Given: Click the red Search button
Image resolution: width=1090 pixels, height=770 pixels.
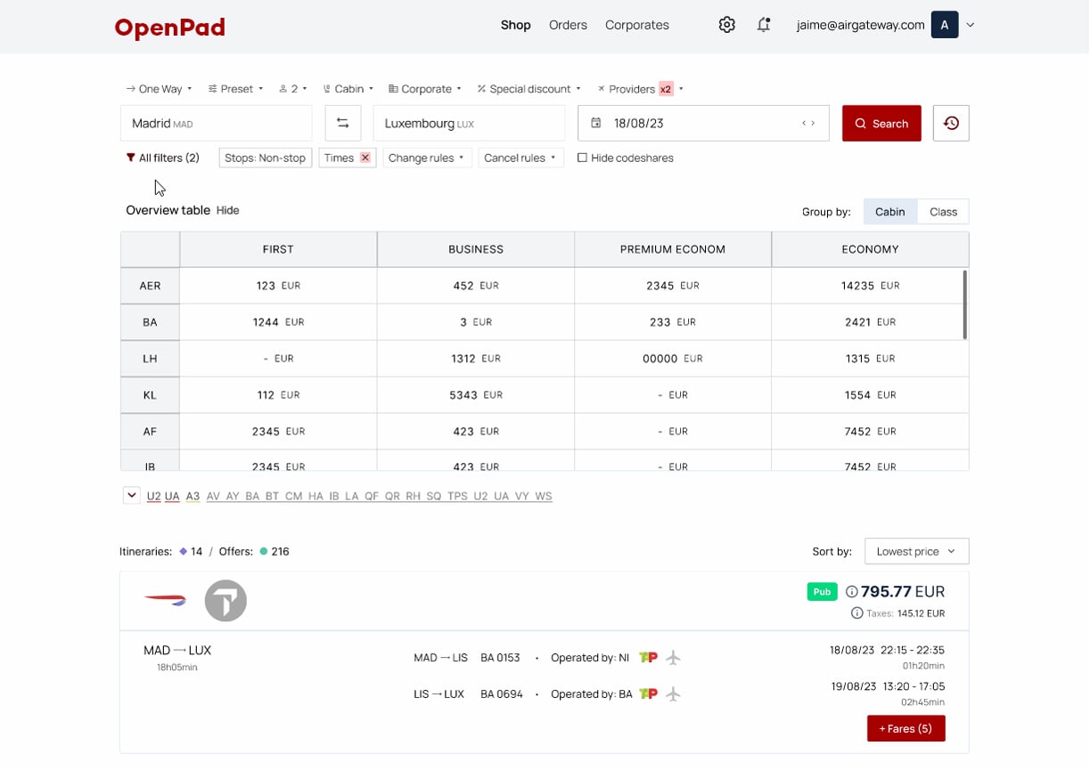Looking at the screenshot, I should pos(881,124).
